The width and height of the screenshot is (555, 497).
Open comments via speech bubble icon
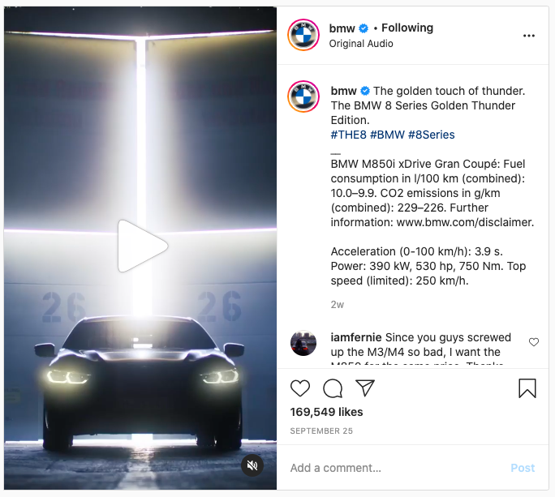pos(333,388)
